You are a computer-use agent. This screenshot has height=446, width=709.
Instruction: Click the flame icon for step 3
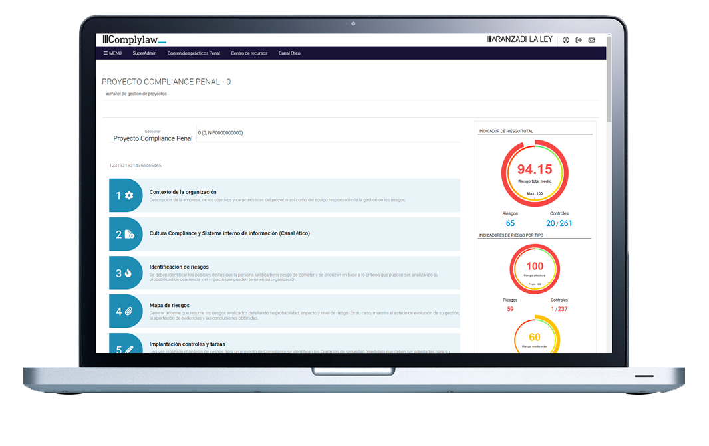(x=128, y=273)
